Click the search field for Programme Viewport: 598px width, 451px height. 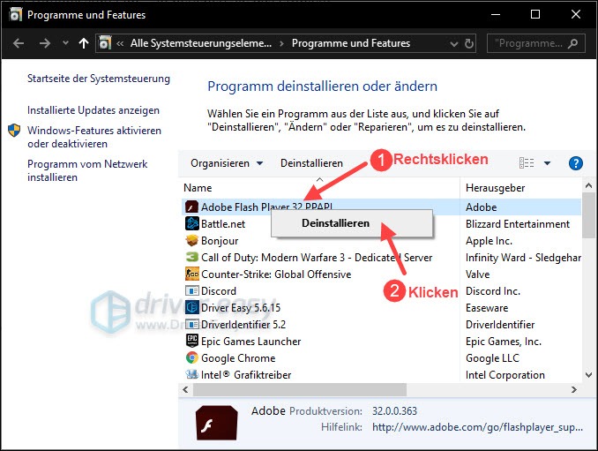click(x=536, y=43)
